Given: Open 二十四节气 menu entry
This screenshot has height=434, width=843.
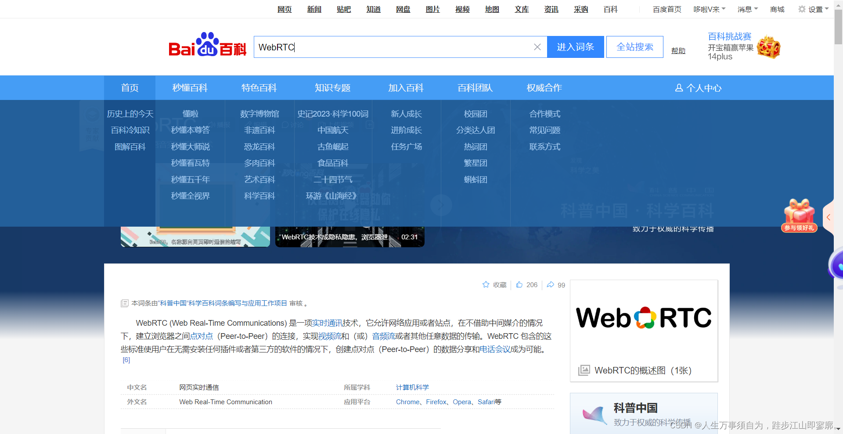Looking at the screenshot, I should pos(333,179).
